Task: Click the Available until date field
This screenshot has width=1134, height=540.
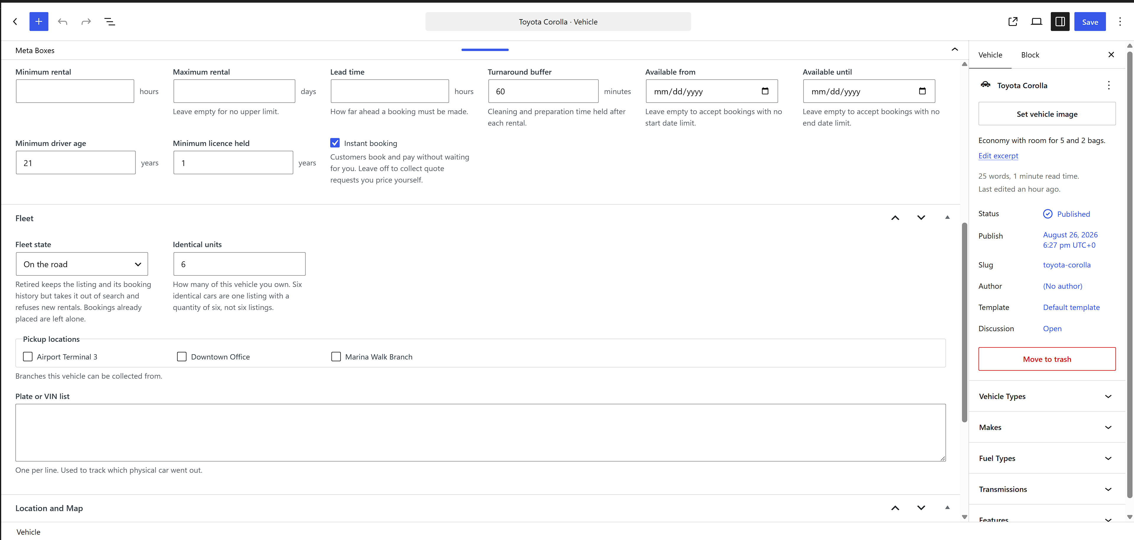Action: click(x=869, y=91)
